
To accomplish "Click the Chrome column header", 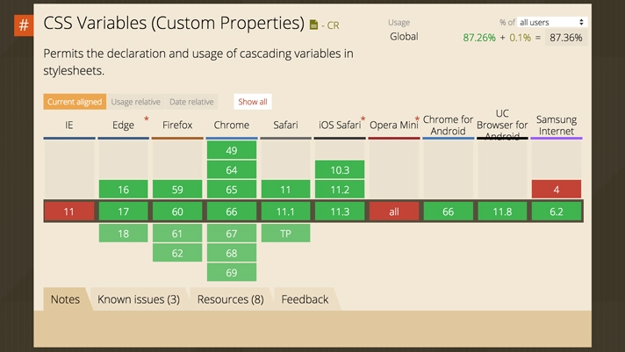I will pos(232,126).
